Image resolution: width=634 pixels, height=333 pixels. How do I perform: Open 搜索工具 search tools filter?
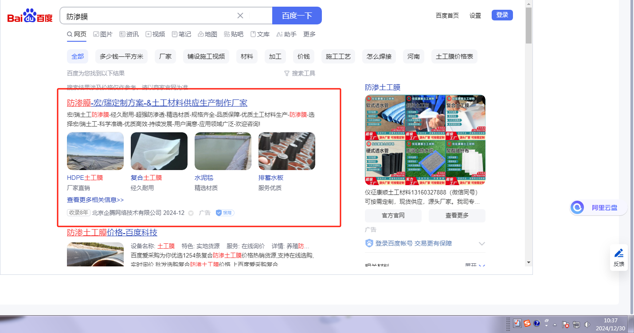(300, 73)
